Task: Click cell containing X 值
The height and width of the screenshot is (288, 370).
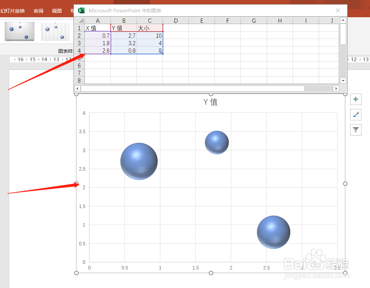Action: 98,28
